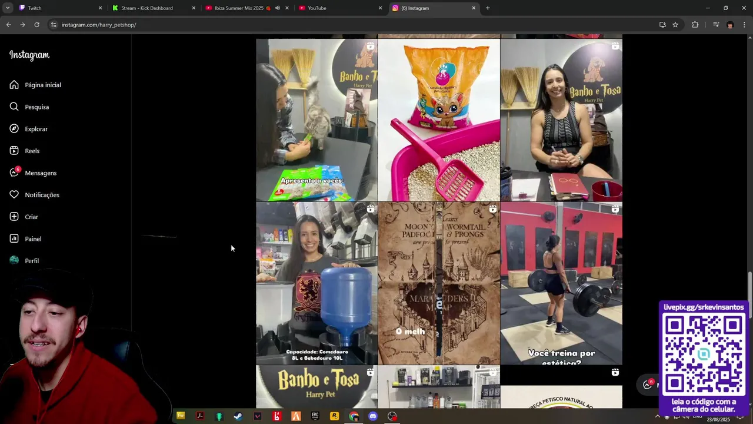
Task: Open the 'Apresento a vocês' cat reel
Action: click(316, 120)
